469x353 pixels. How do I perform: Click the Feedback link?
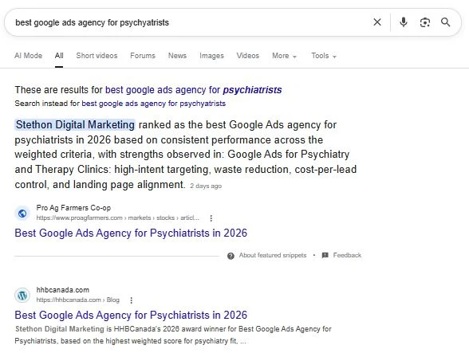tap(347, 255)
